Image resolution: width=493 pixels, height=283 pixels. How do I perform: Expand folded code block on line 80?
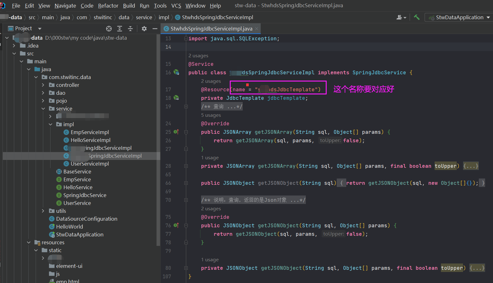pyautogui.click(x=477, y=268)
